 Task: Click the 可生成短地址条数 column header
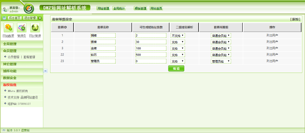point(151,27)
